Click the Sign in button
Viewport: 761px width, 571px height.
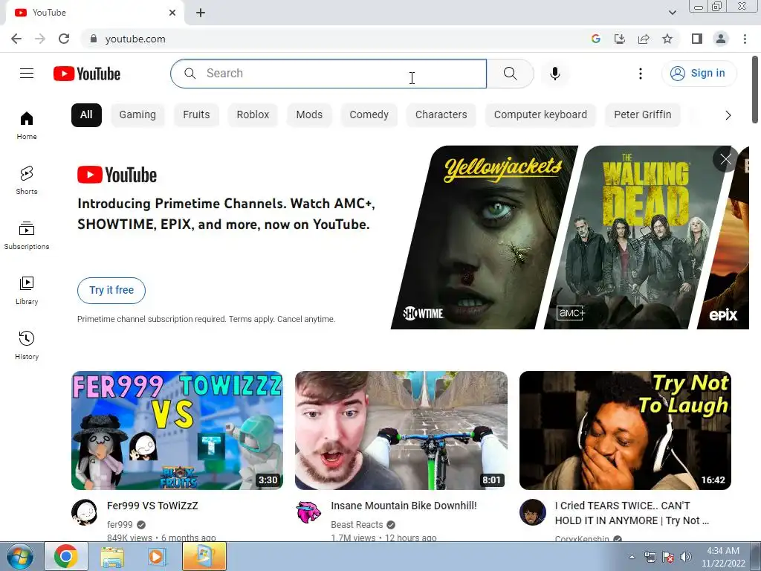point(699,74)
